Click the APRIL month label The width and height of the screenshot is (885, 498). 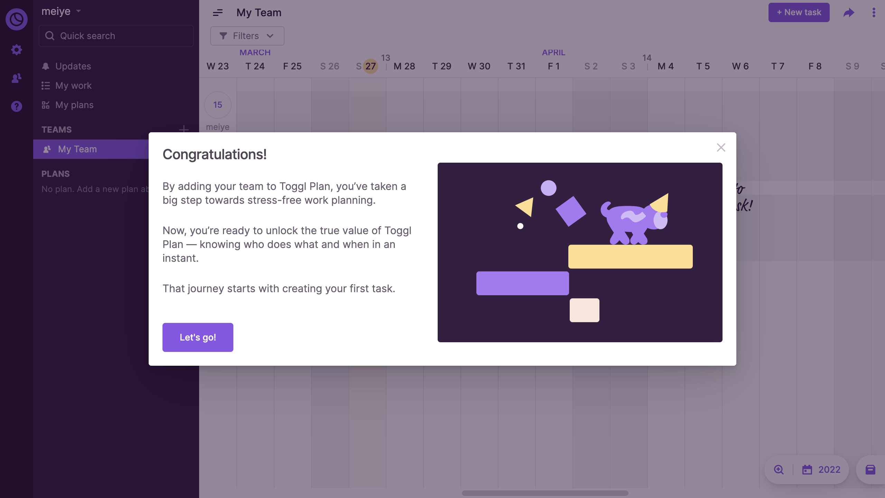click(x=553, y=52)
